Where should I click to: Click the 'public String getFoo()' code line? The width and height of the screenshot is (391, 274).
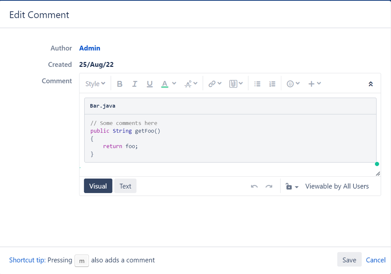tap(125, 131)
